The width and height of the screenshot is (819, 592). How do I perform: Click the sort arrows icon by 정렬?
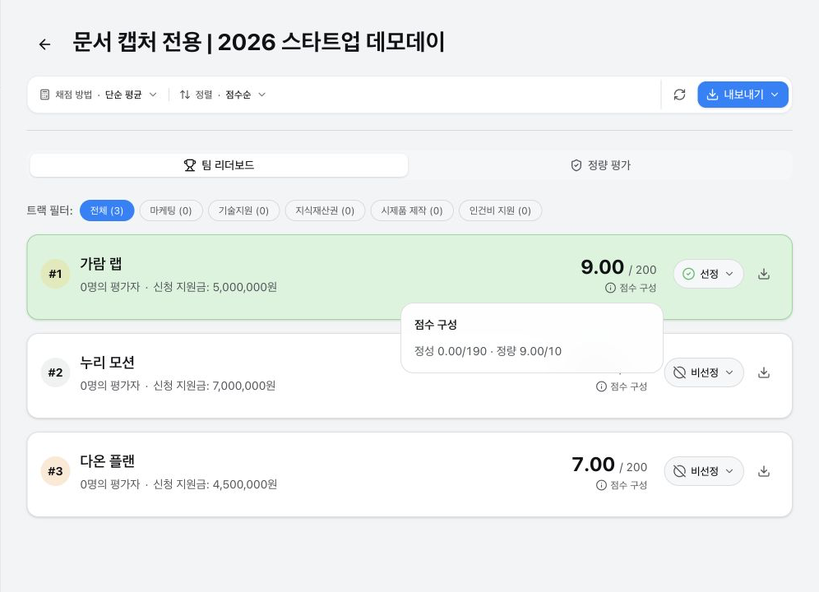coord(185,95)
